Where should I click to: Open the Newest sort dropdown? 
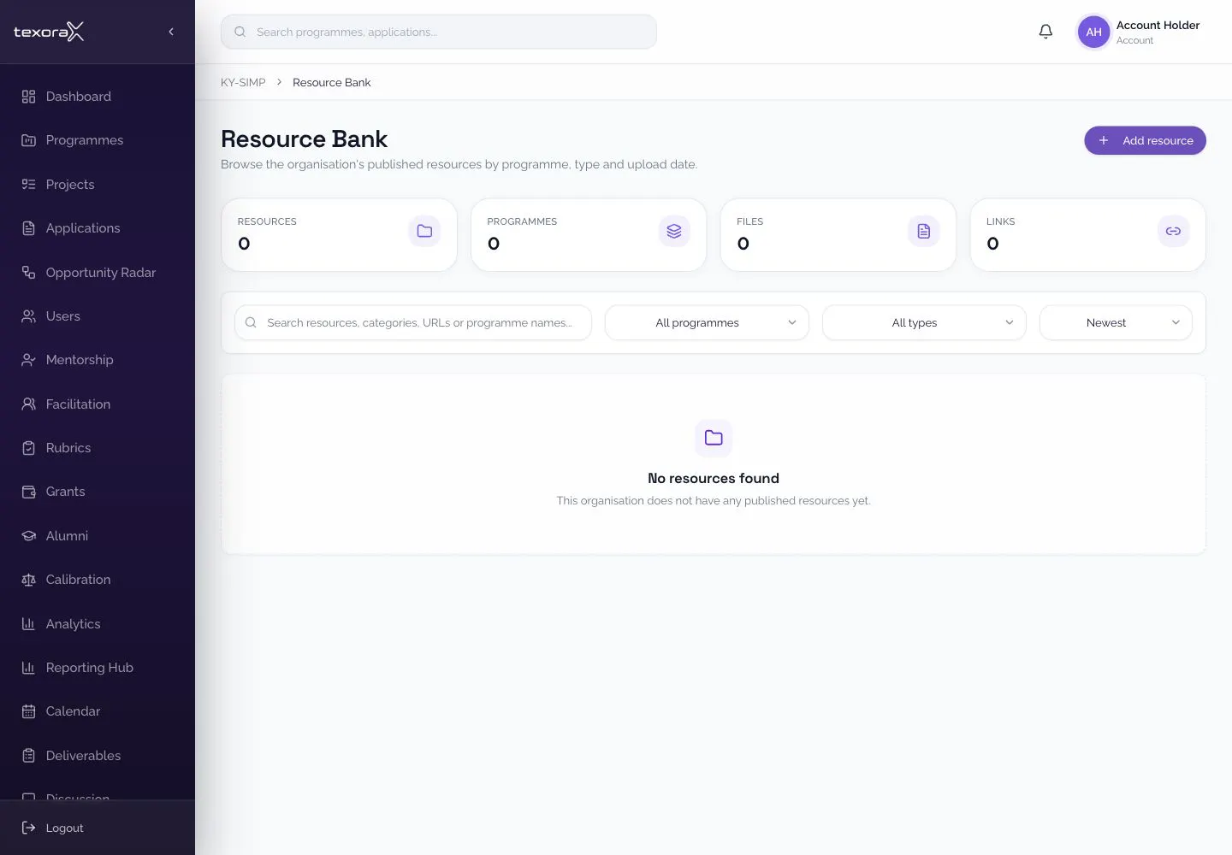1116,323
